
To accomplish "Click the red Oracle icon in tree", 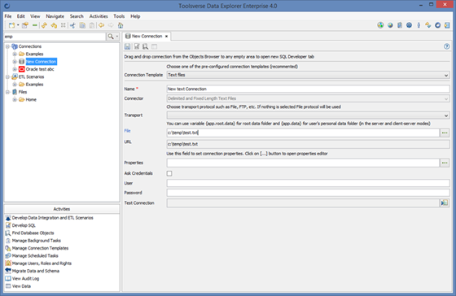I will pyautogui.click(x=21, y=69).
